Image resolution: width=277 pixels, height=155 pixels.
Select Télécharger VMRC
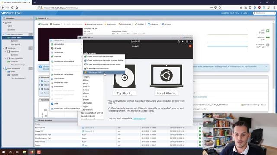[104, 72]
